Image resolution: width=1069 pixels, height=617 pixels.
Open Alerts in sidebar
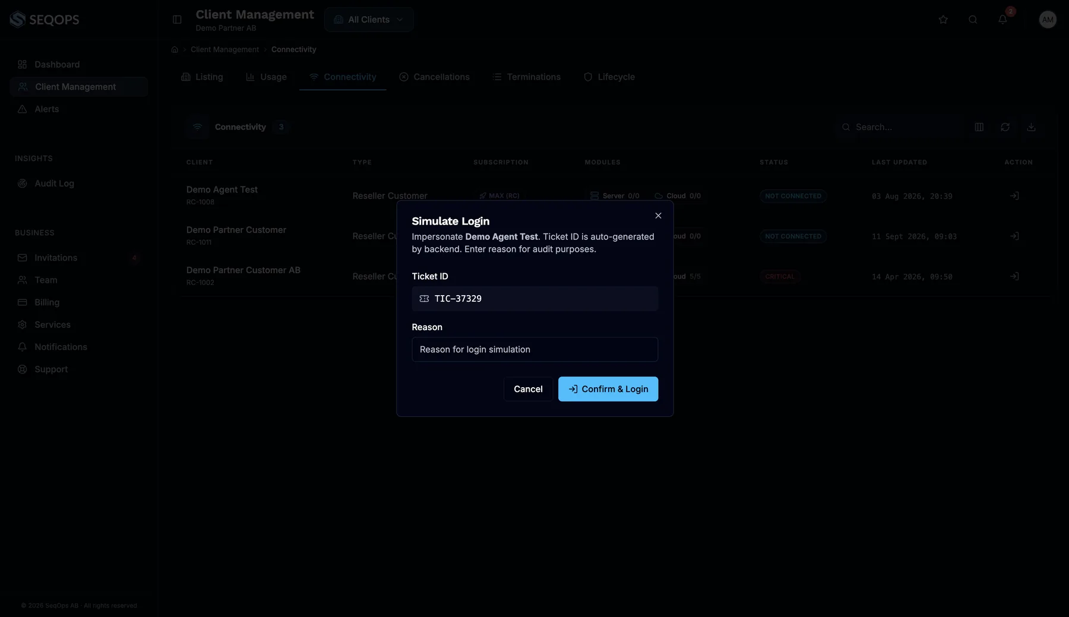point(78,109)
